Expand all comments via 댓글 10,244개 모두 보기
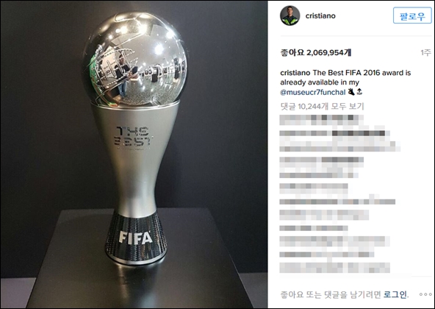 322,106
